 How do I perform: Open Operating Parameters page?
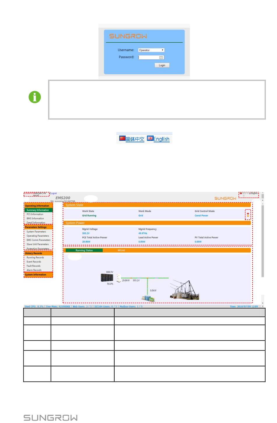[38, 236]
